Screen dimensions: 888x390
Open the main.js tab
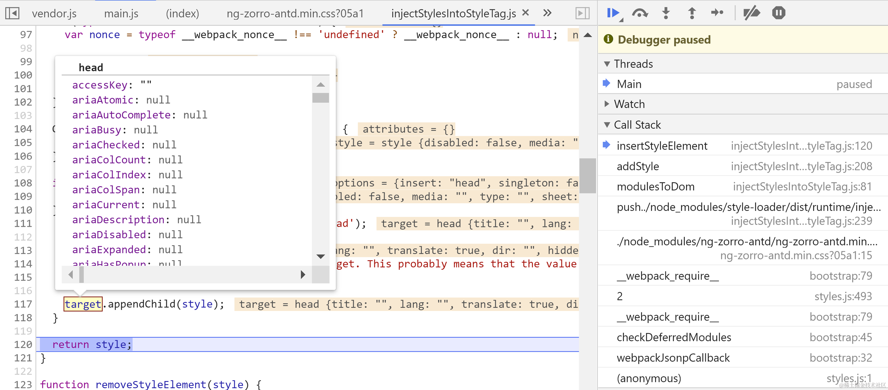121,14
